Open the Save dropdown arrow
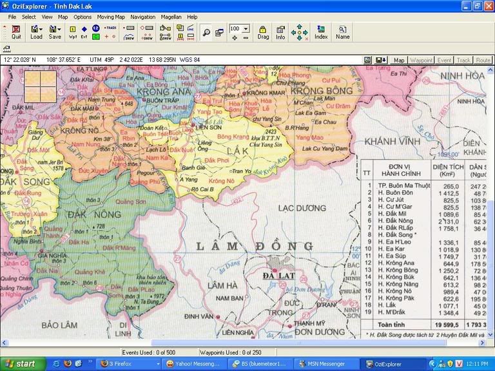 pyautogui.click(x=59, y=29)
